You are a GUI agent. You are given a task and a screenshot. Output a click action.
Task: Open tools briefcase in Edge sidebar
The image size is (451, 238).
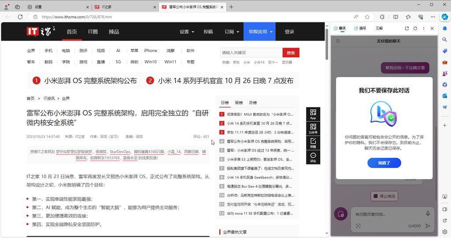pyautogui.click(x=445, y=62)
